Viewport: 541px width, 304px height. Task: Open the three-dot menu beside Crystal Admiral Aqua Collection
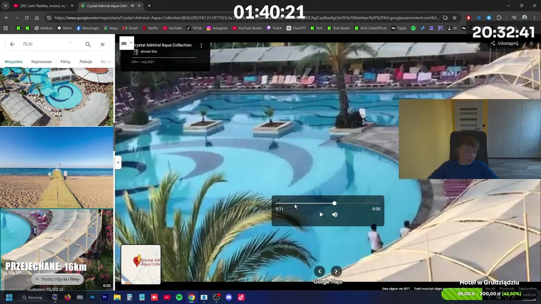201,45
